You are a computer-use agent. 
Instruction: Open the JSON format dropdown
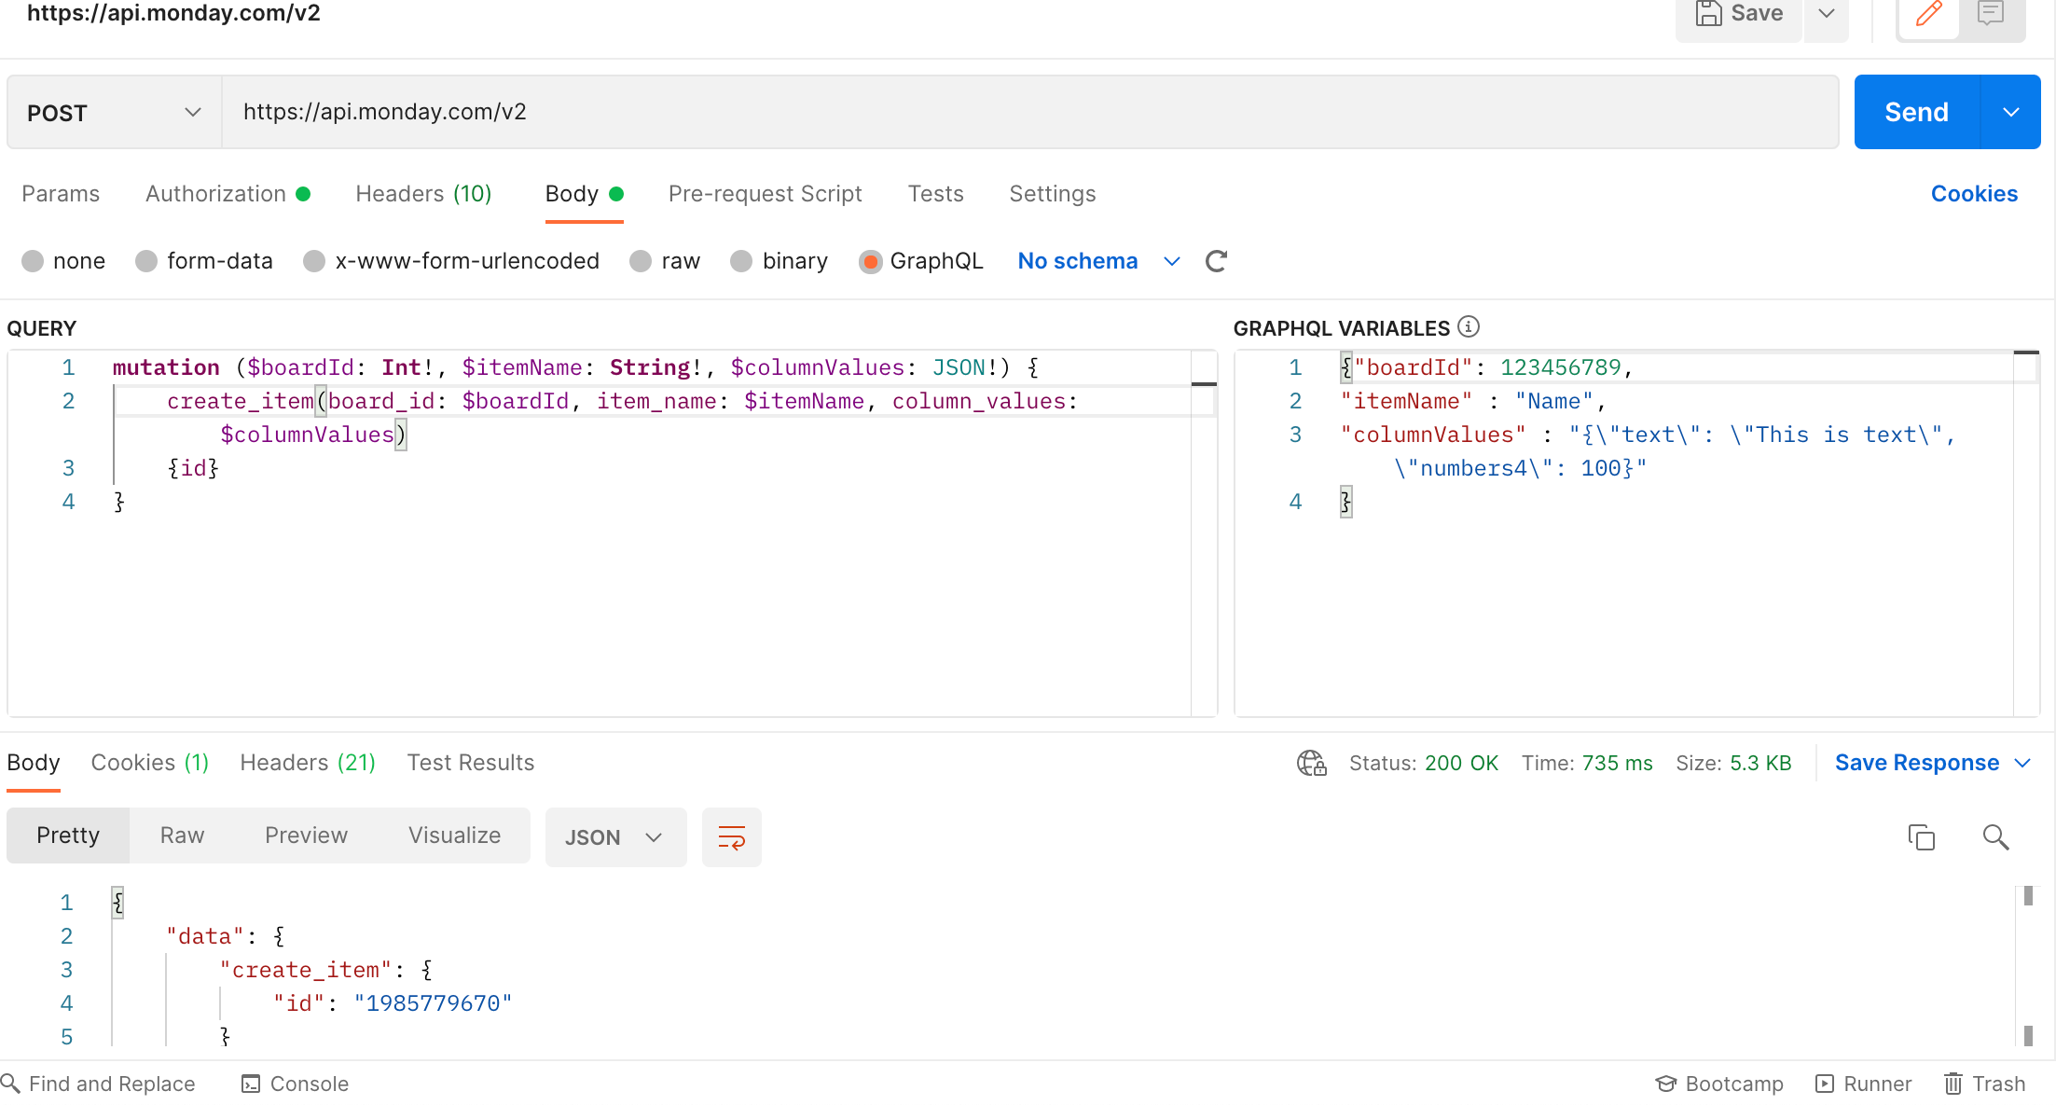click(x=615, y=837)
